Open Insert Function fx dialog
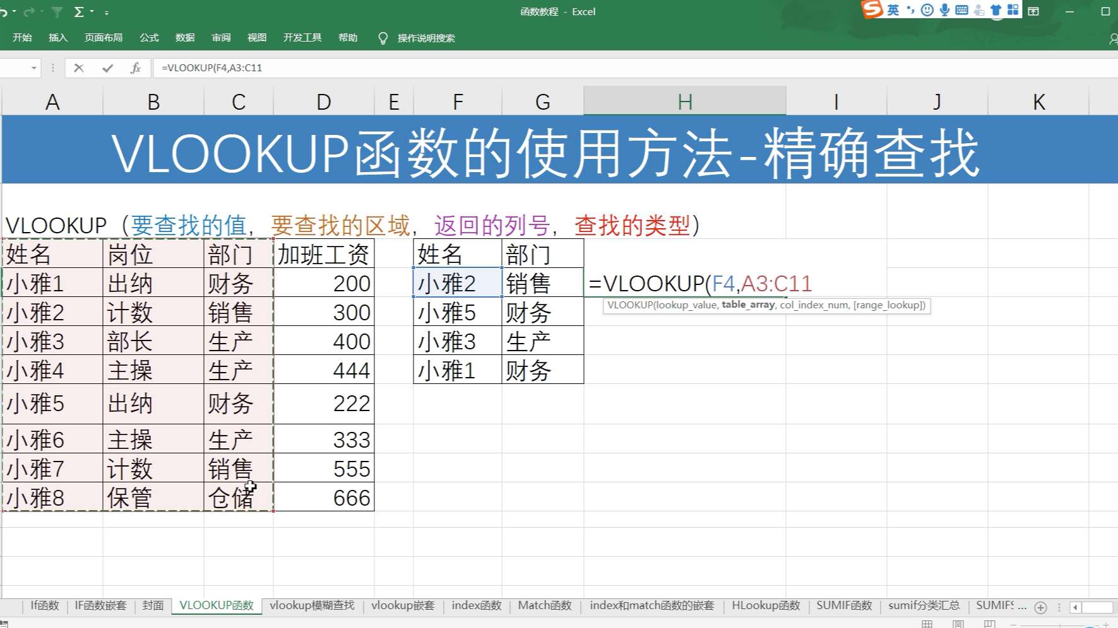Viewport: 1118px width, 628px height. (x=135, y=68)
